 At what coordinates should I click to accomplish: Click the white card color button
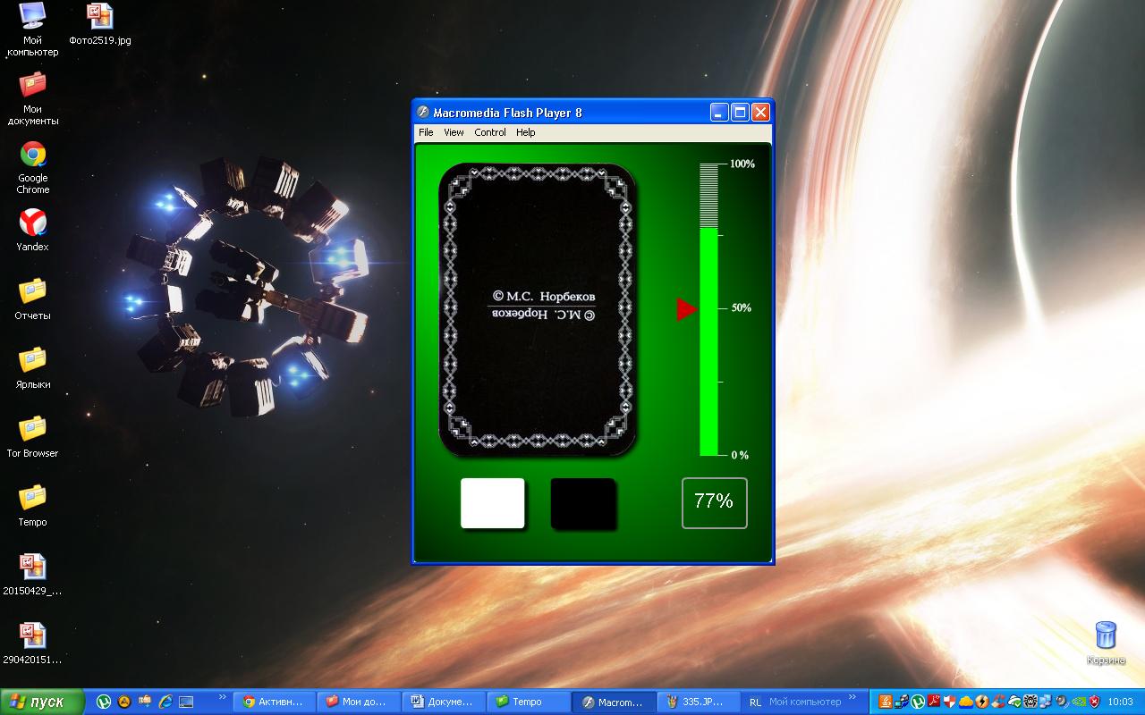click(492, 503)
